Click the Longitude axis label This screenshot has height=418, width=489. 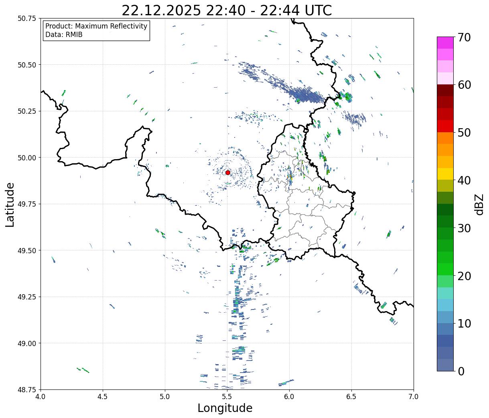tap(225, 408)
